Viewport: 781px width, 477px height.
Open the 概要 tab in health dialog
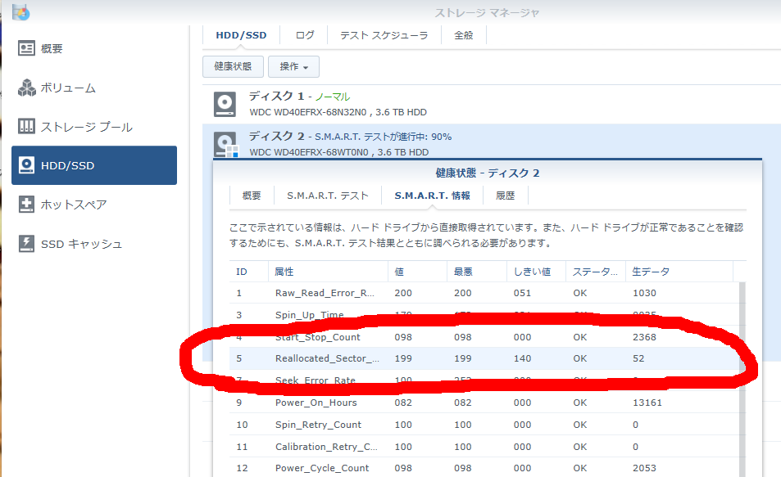[252, 196]
